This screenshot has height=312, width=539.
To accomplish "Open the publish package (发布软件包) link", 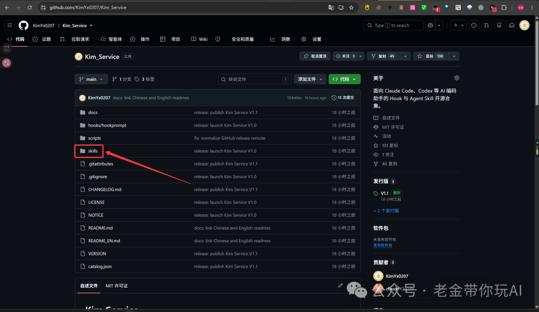I will (x=383, y=245).
